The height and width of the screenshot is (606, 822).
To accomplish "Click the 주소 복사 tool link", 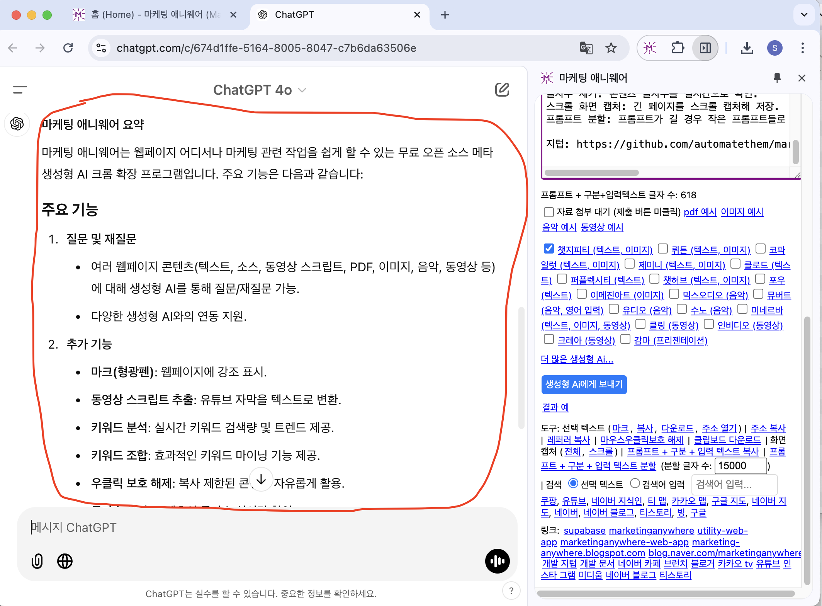I will tap(768, 428).
